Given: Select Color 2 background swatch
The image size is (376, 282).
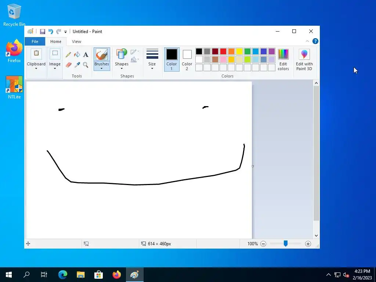Looking at the screenshot, I should (187, 59).
